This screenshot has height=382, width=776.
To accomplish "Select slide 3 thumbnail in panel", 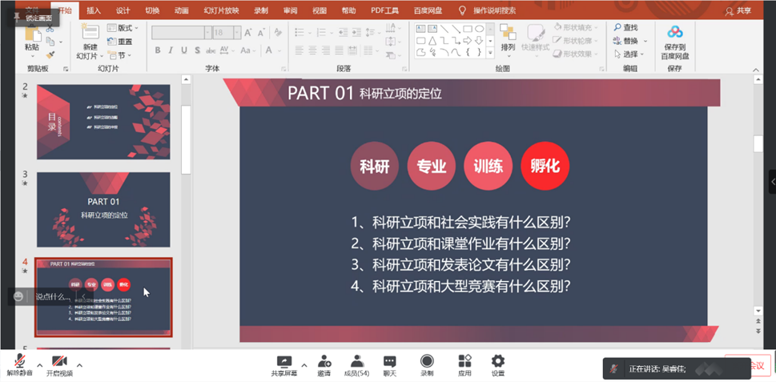I will click(103, 210).
